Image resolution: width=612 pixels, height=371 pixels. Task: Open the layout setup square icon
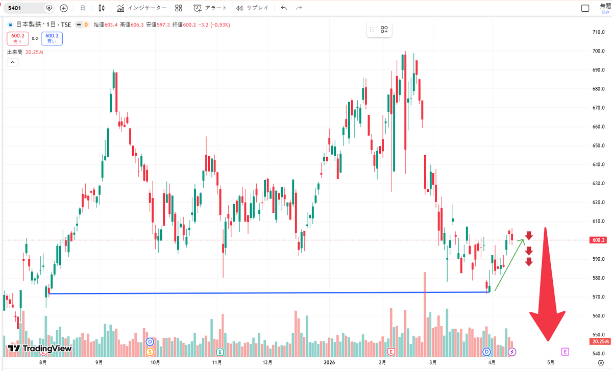(x=585, y=8)
